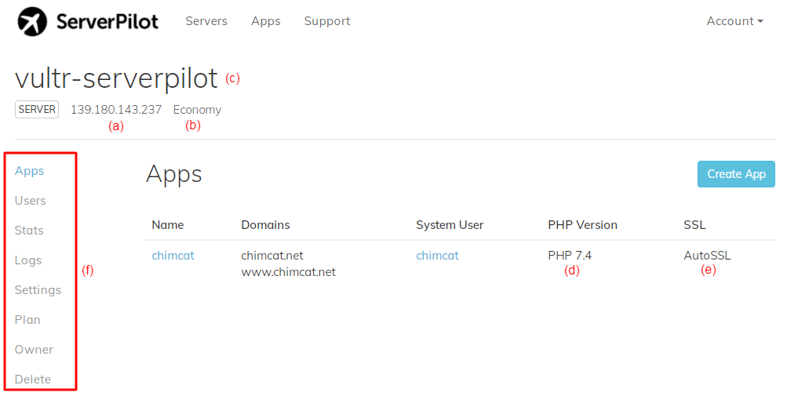This screenshot has height=396, width=787.
Task: Click the SSL column header
Action: click(x=694, y=225)
